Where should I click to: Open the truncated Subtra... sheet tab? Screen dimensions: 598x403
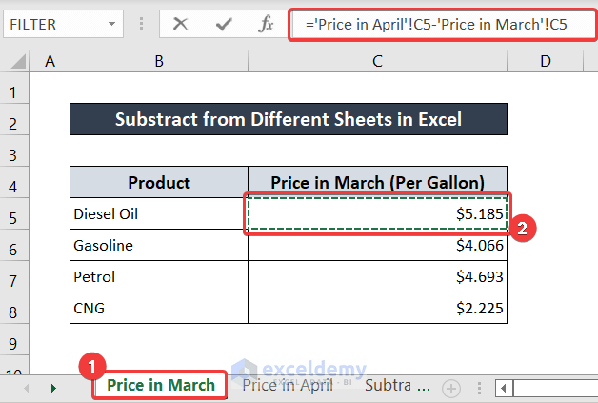398,386
